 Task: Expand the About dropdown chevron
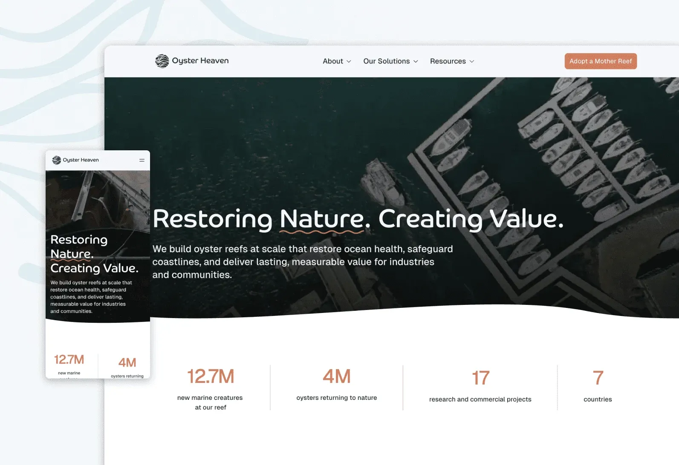pyautogui.click(x=349, y=61)
